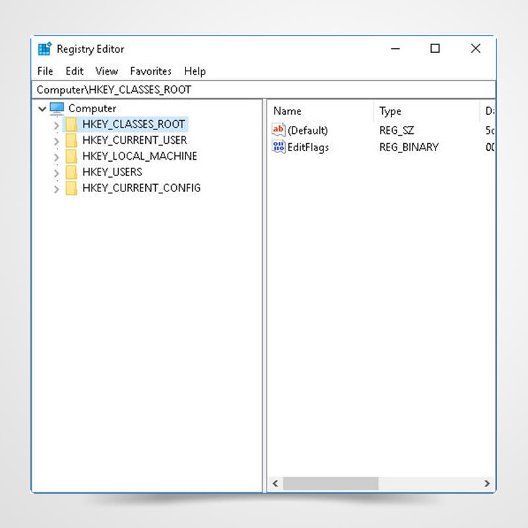Click the HKEY_CURRENT_CONFIG folder icon
528x528 pixels.
[71, 188]
